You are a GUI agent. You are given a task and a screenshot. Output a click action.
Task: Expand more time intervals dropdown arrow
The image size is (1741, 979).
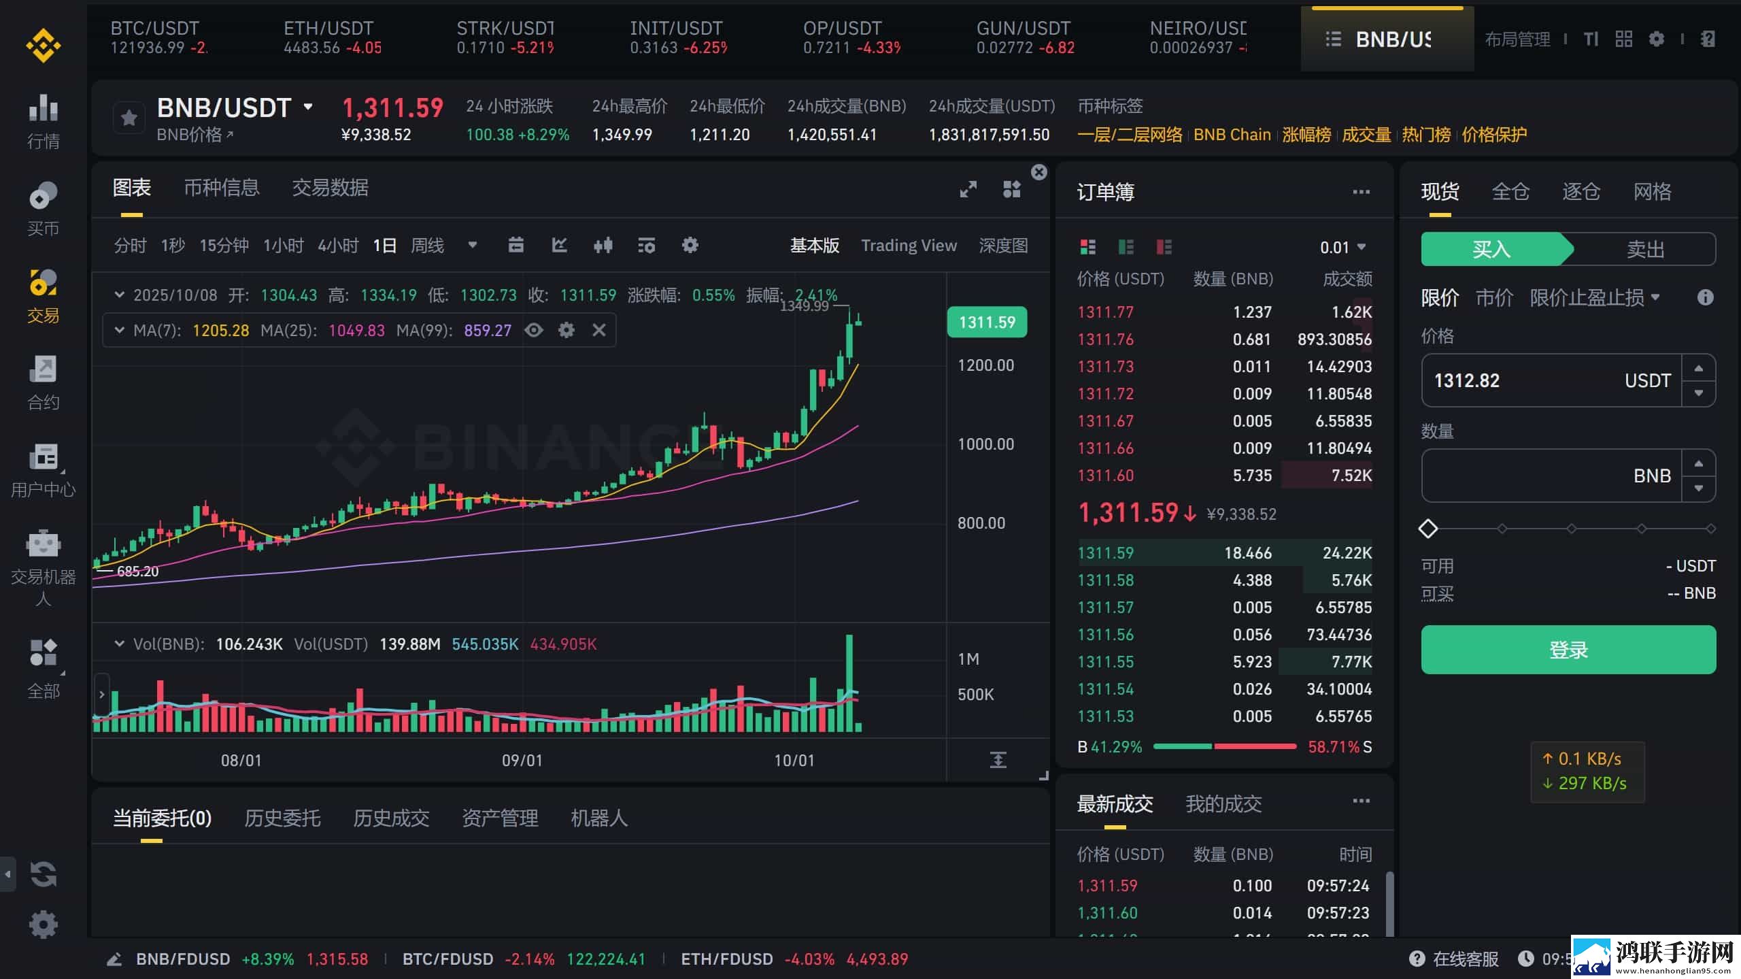(x=473, y=245)
